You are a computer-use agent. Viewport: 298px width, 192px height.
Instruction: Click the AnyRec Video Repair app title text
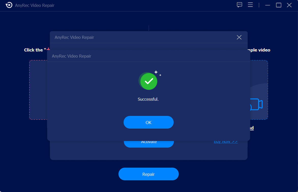(35, 5)
